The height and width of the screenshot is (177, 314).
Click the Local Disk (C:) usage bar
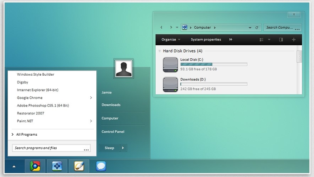pos(214,64)
